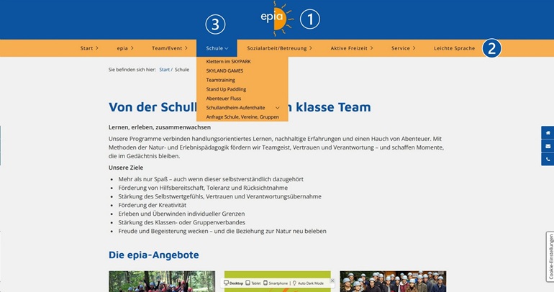This screenshot has height=292, width=554.
Task: Expand Schullandheim-Aufenthalte submenu
Action: tap(277, 107)
